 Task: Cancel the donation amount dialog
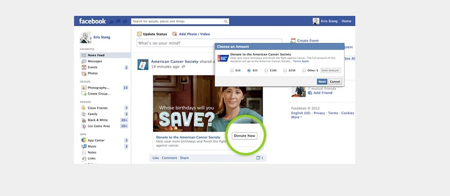click(x=335, y=82)
